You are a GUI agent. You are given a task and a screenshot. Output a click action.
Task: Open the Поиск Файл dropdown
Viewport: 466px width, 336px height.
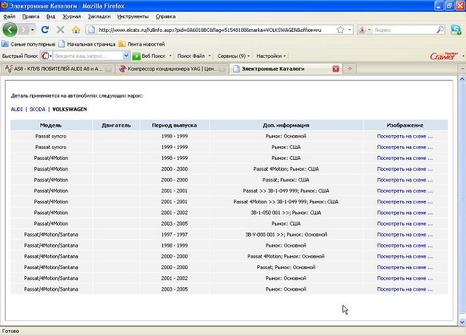[x=194, y=56]
